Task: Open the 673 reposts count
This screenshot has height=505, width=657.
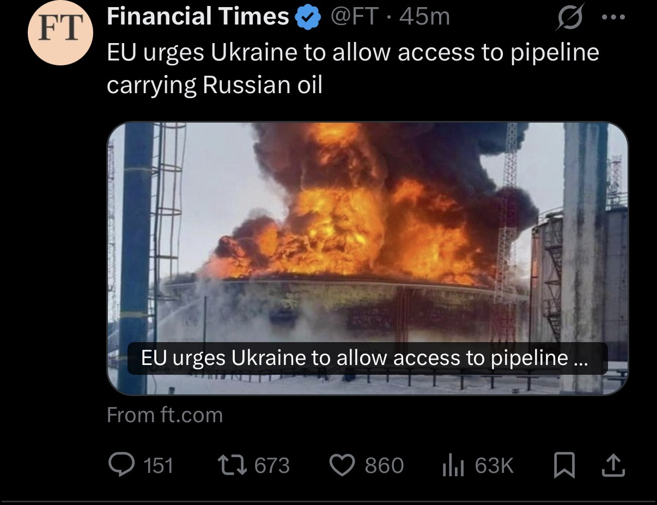Action: click(272, 466)
